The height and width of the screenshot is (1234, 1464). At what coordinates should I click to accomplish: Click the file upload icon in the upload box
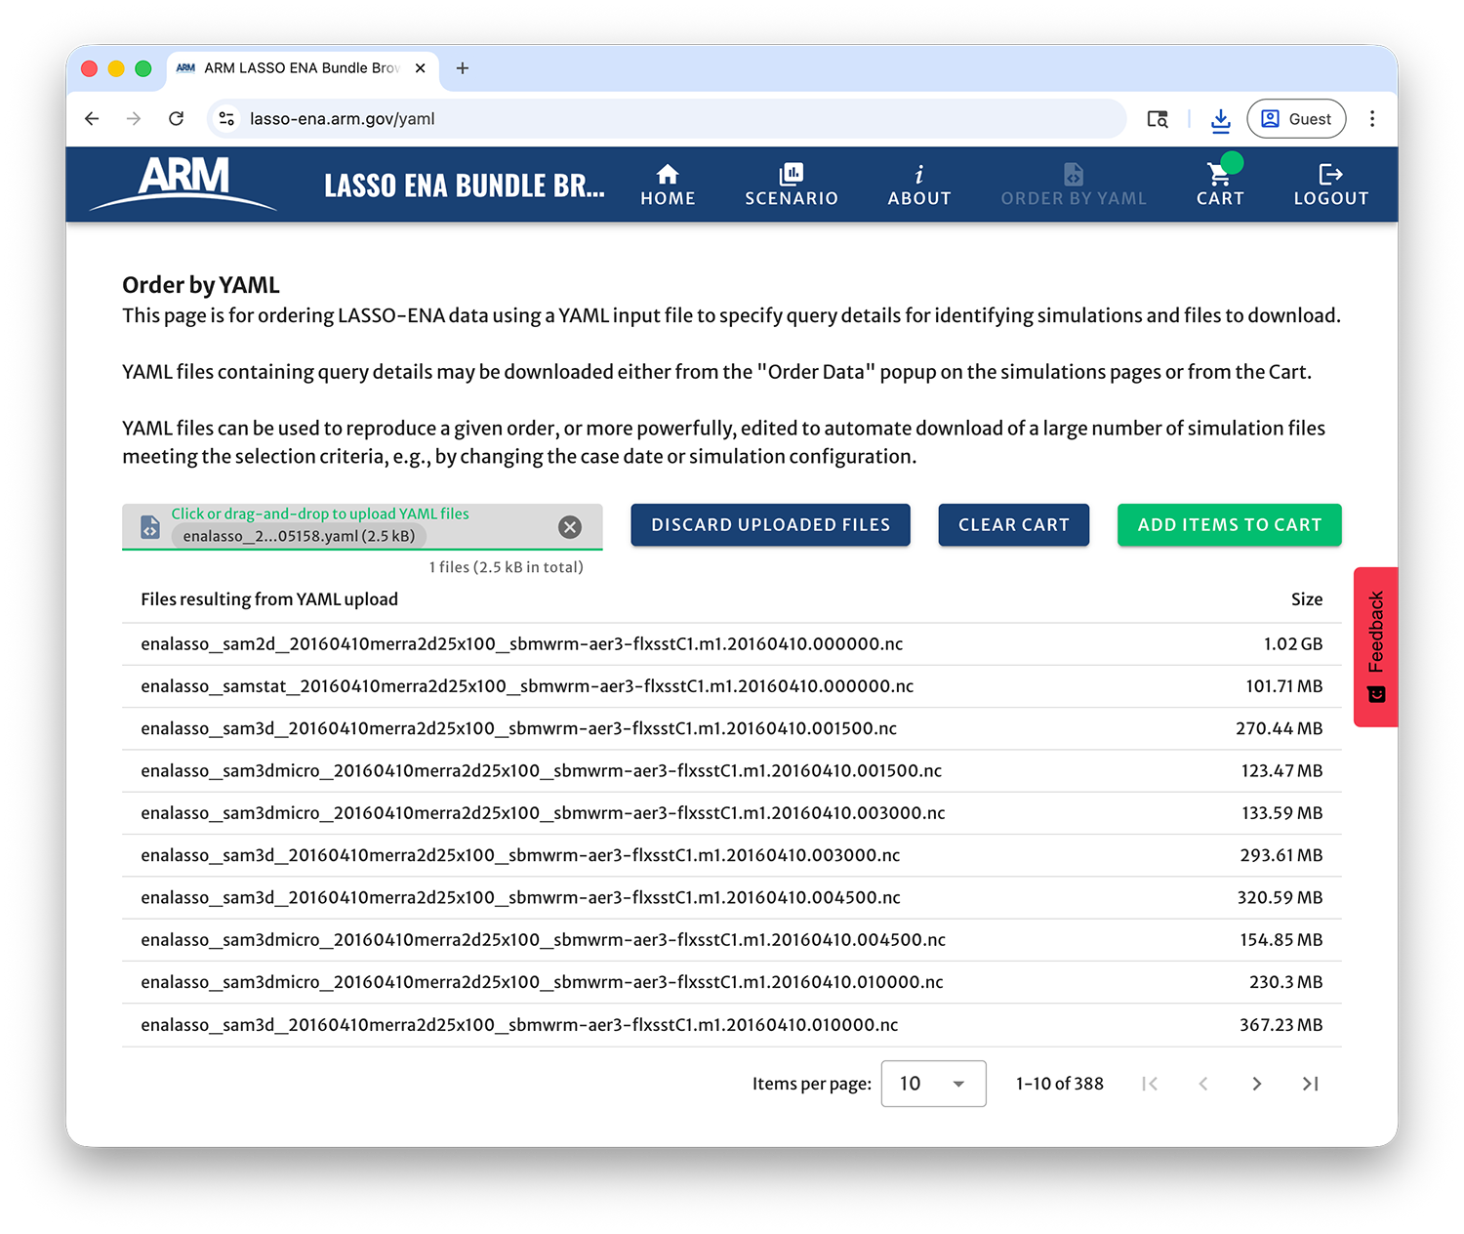click(x=148, y=526)
